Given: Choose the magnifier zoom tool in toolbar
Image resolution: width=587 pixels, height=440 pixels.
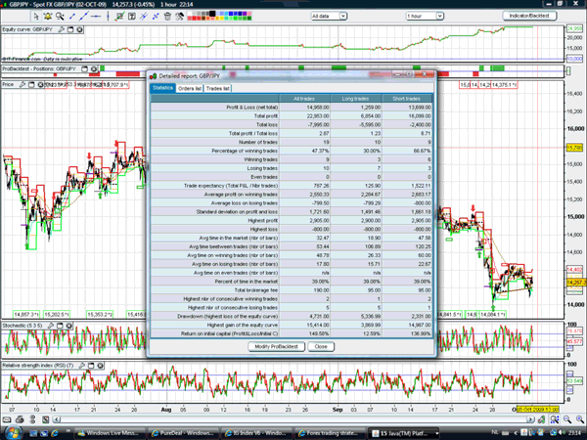Looking at the screenshot, I should point(60,16).
